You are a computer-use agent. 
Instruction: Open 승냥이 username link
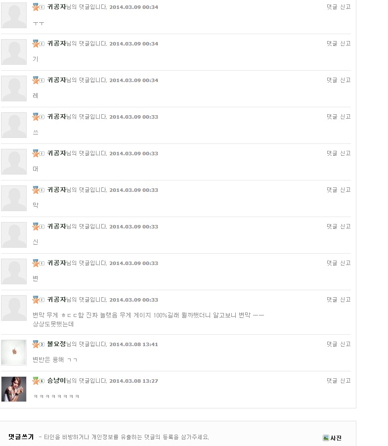pyautogui.click(x=56, y=381)
